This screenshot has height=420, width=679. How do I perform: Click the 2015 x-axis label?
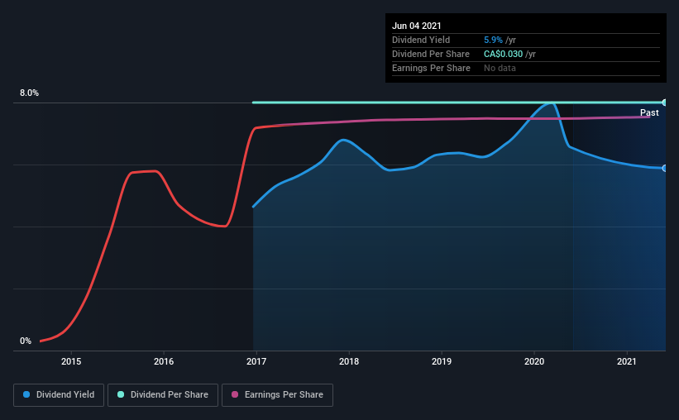click(71, 361)
